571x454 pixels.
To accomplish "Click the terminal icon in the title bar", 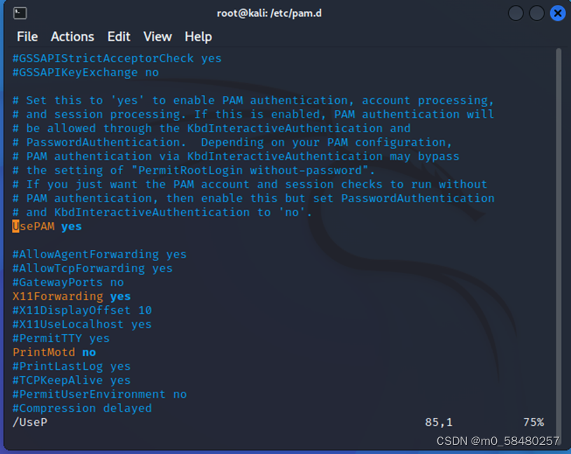I will pyautogui.click(x=19, y=13).
